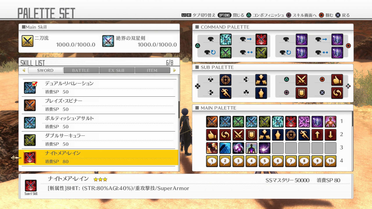Click the thumbs-up icon in Sub Palette
The image size is (372, 209).
coord(337,80)
